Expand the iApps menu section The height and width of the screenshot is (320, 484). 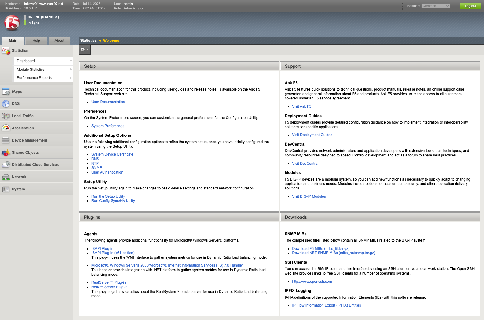pos(36,92)
